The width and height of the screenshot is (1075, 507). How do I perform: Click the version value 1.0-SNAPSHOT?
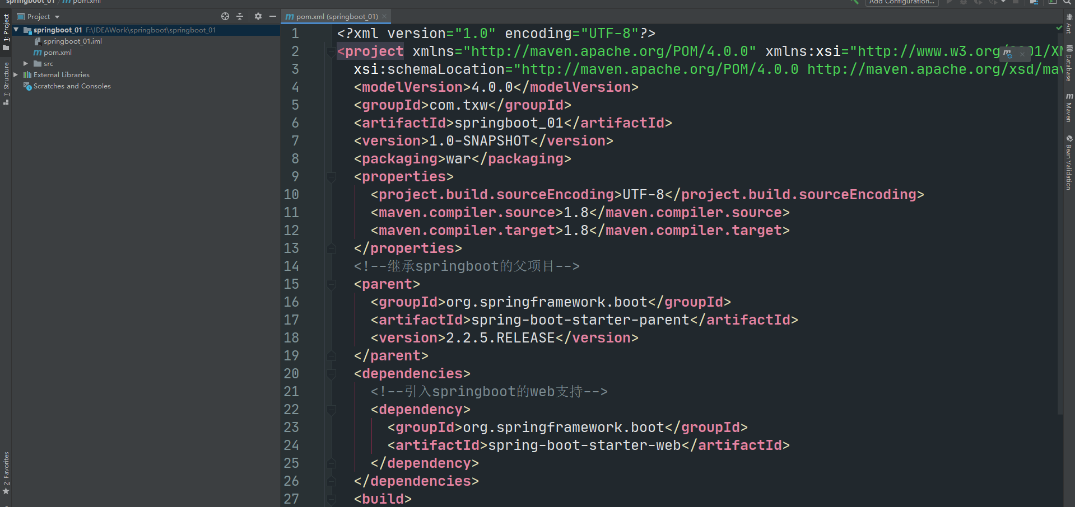coord(480,141)
